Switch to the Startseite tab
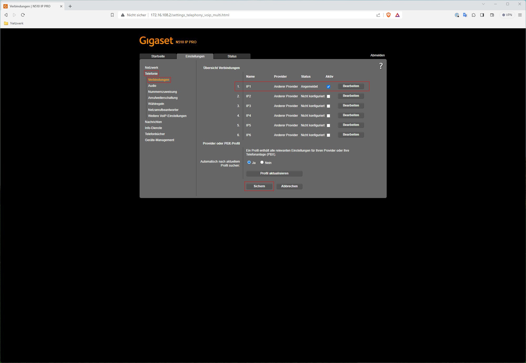Viewport: 526px width, 363px height. (158, 56)
